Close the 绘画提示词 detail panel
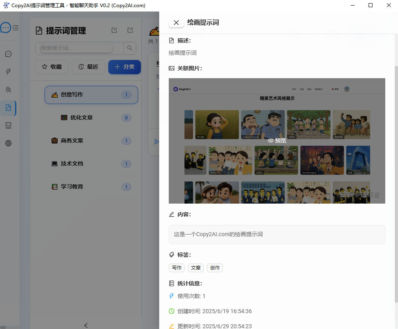 176,23
